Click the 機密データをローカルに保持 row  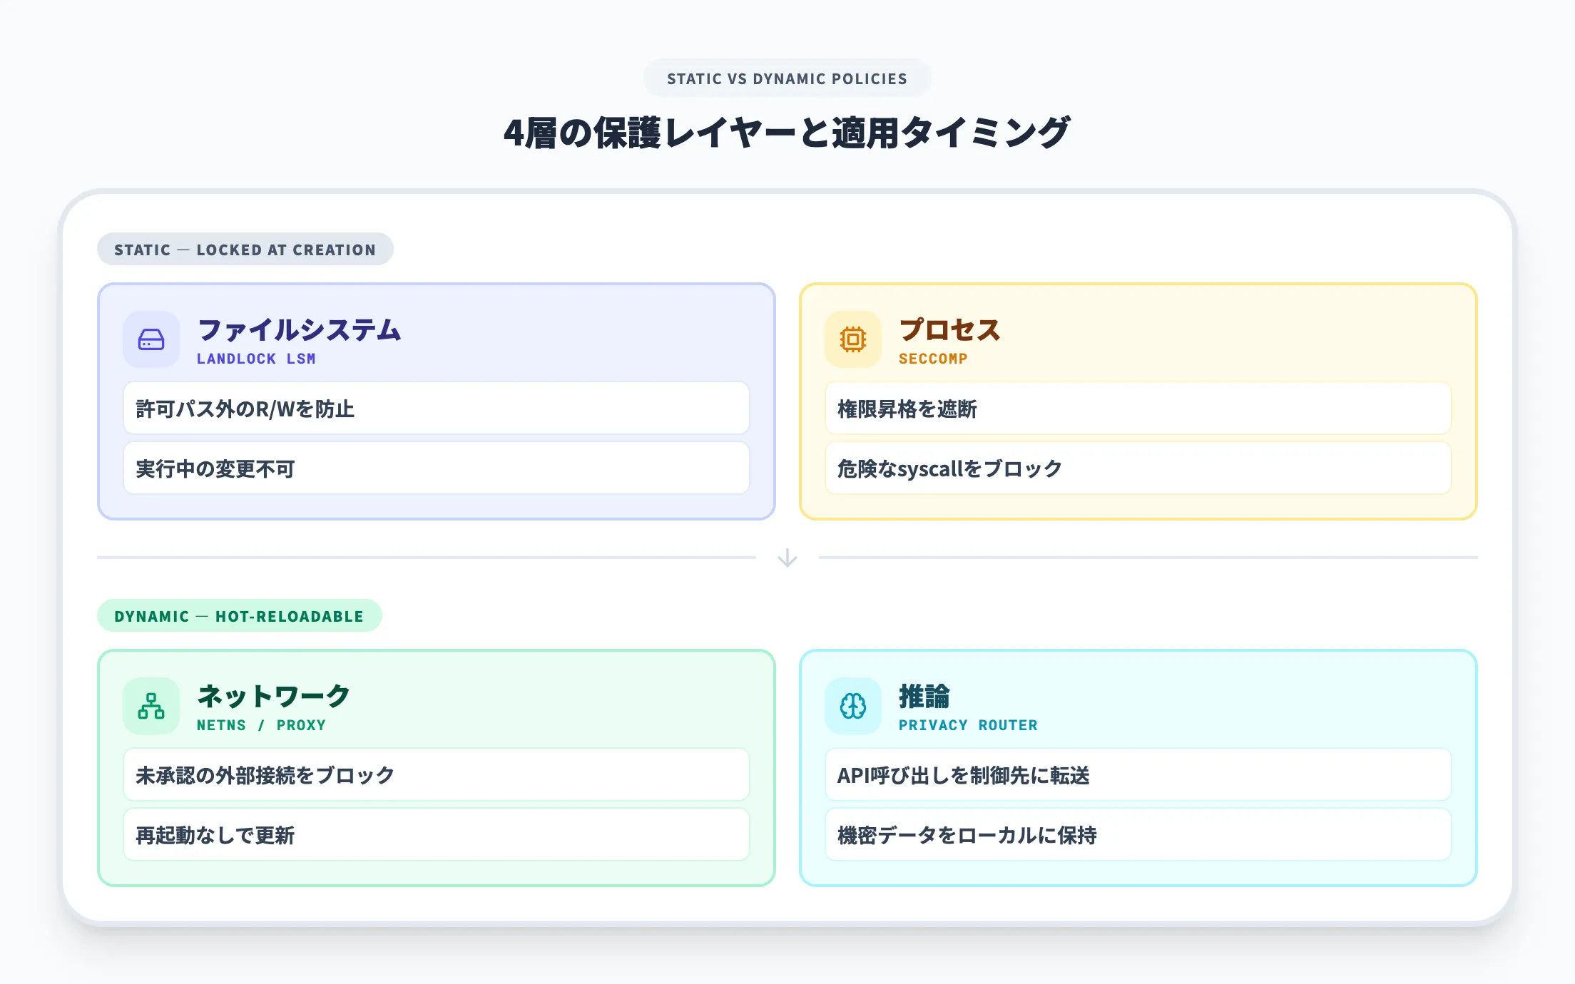coord(1137,834)
